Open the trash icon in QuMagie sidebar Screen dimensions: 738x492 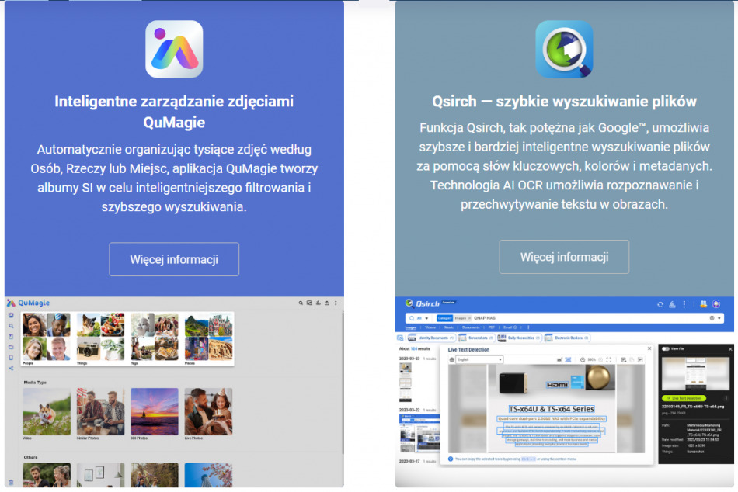[x=11, y=482]
